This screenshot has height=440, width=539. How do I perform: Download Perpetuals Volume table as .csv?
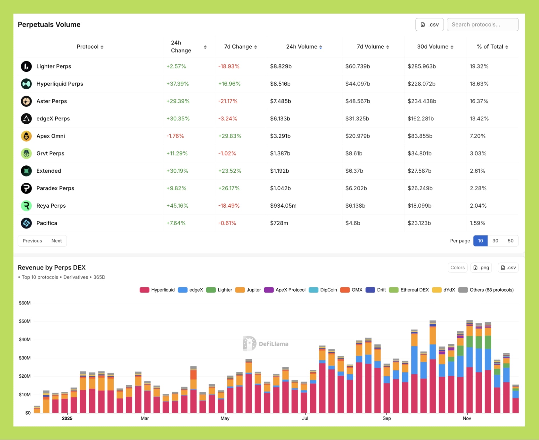429,25
